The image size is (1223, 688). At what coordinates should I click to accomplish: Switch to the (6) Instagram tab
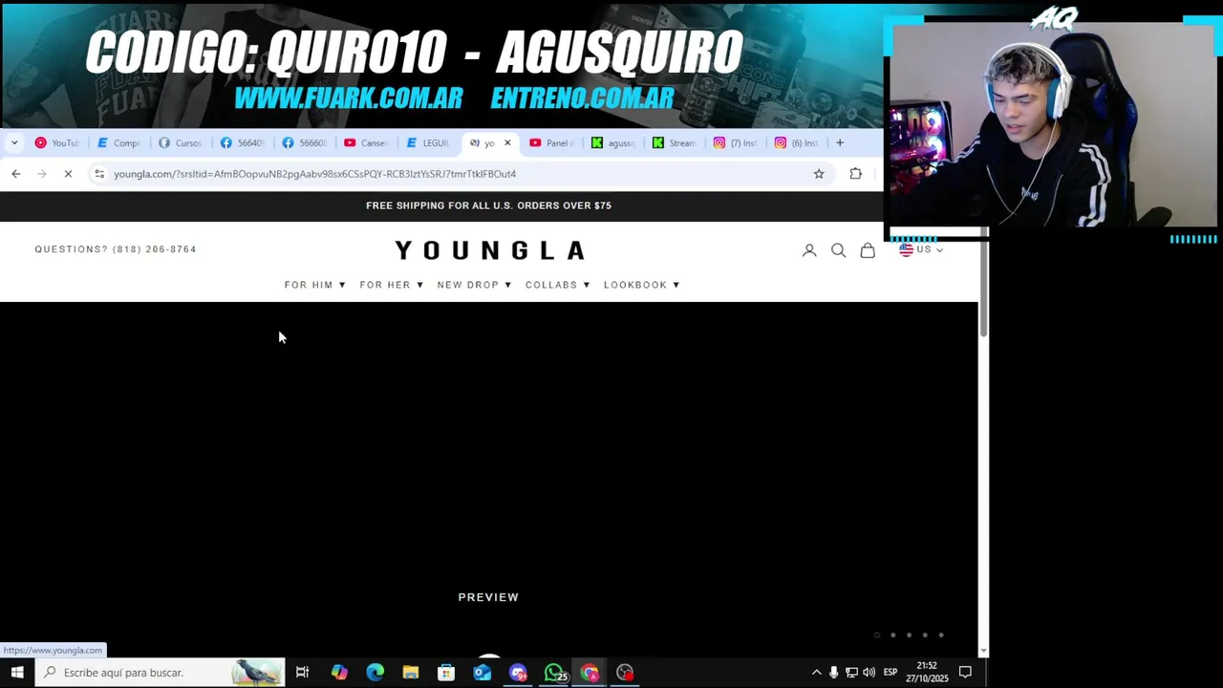pos(797,143)
